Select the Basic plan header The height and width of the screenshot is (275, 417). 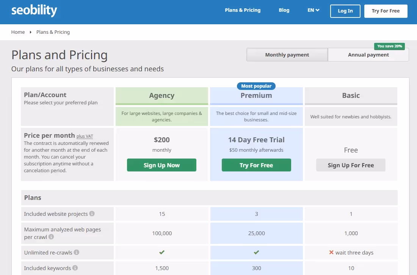pyautogui.click(x=351, y=96)
